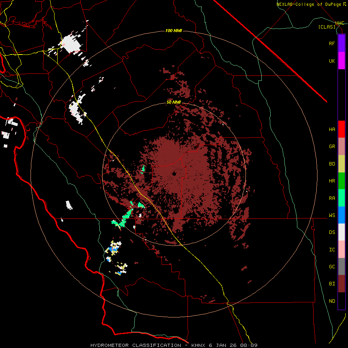Click the brown BI legend swatch

[x=341, y=284]
